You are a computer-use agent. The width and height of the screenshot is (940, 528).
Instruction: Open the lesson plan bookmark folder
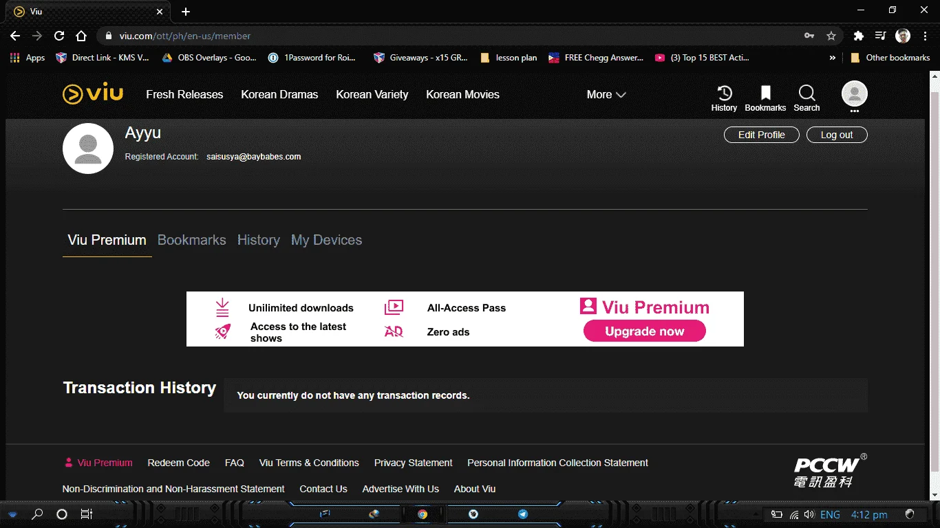pyautogui.click(x=509, y=58)
